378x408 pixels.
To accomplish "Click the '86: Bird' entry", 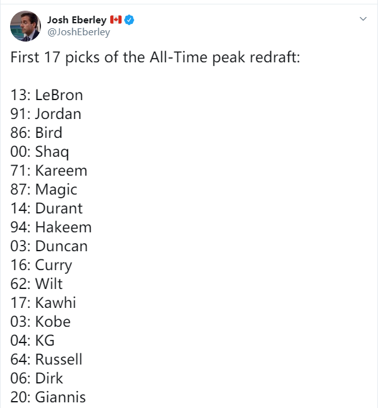I will 36,133.
